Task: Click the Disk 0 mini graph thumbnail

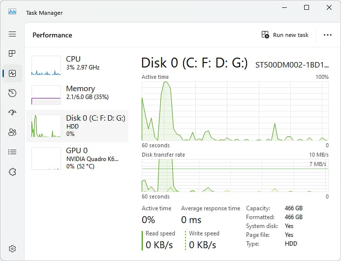Action: coord(46,126)
